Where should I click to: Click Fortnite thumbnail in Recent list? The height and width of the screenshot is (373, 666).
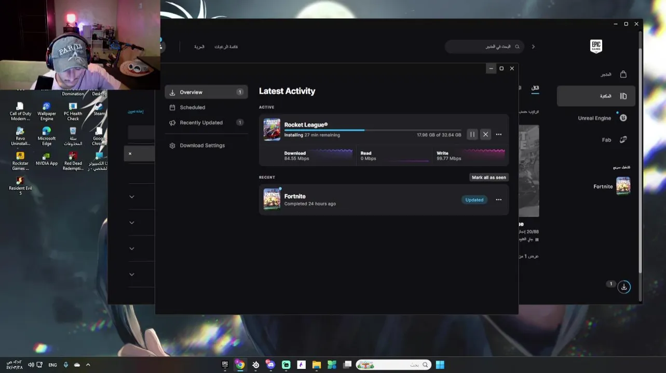[x=271, y=199]
